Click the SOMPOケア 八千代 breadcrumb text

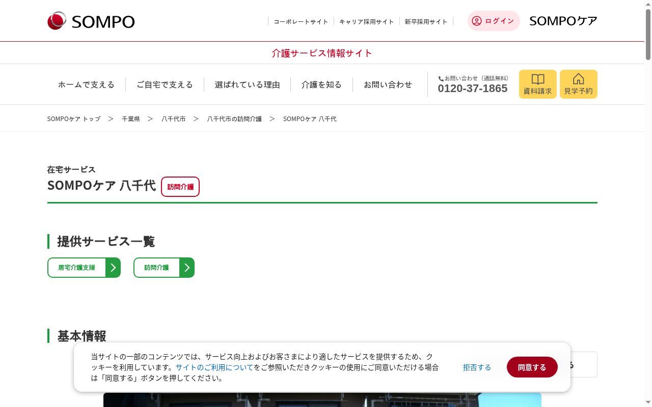310,119
